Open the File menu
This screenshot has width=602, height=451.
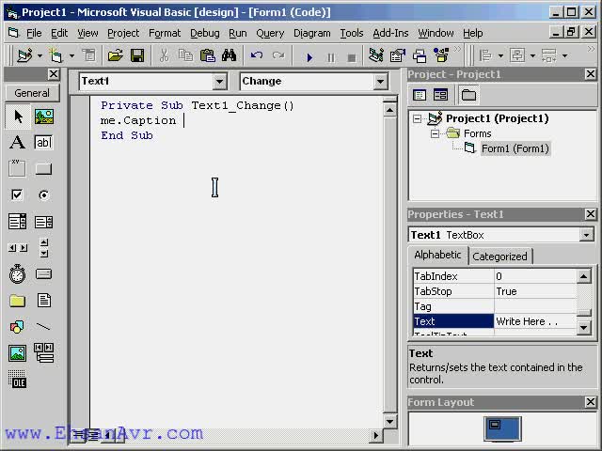click(34, 34)
